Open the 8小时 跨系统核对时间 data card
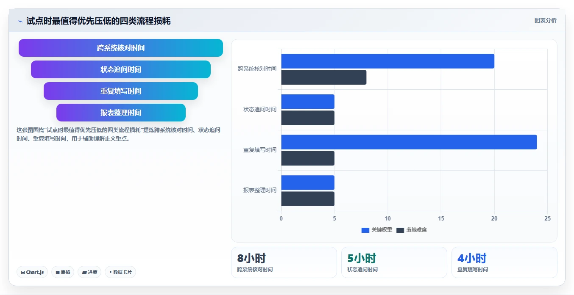Image resolution: width=574 pixels, height=295 pixels. [x=284, y=262]
